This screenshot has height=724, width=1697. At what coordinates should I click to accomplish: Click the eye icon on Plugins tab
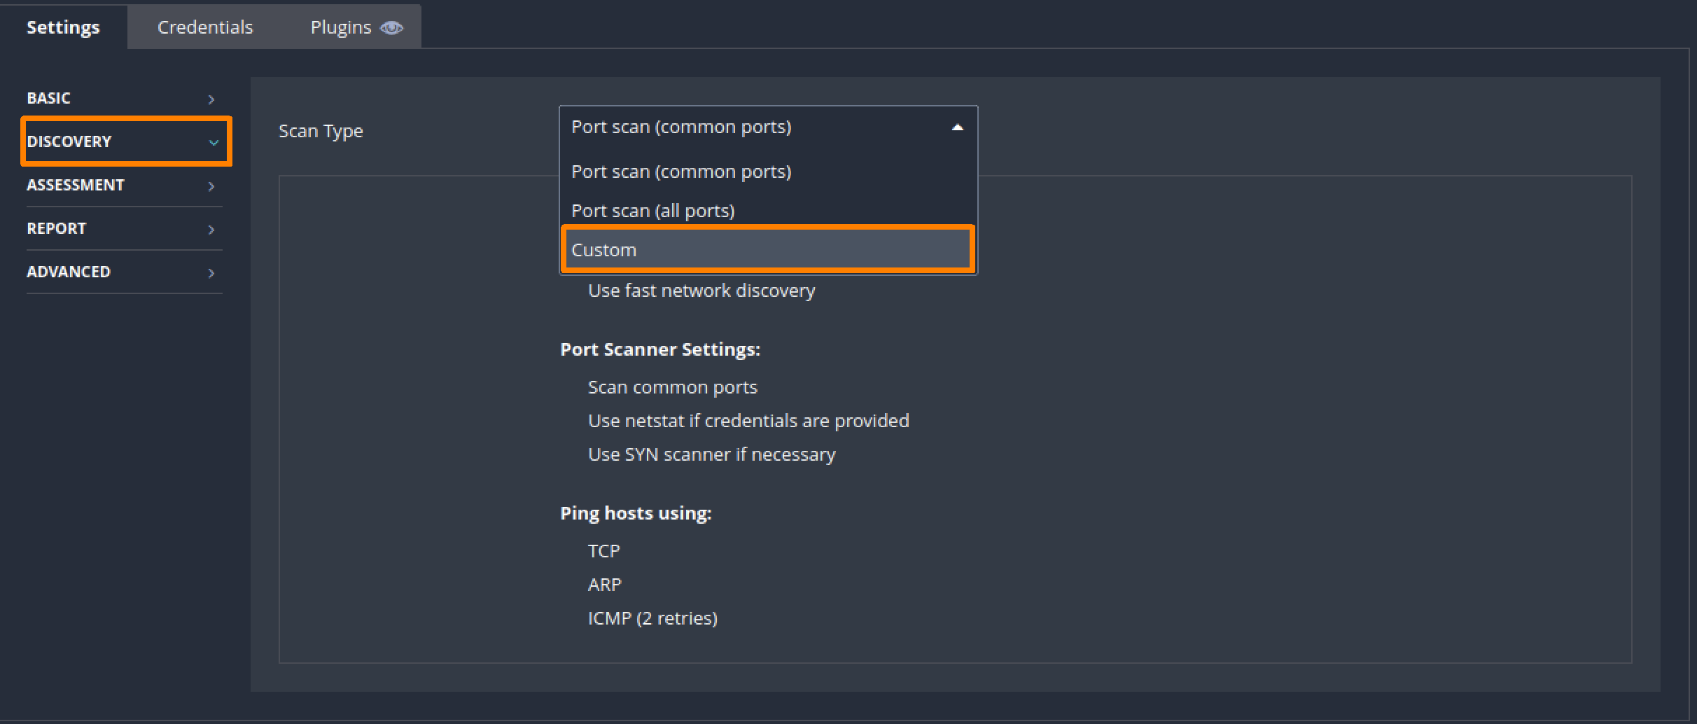pos(391,27)
